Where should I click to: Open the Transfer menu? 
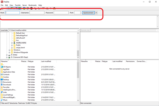tap(18, 5)
